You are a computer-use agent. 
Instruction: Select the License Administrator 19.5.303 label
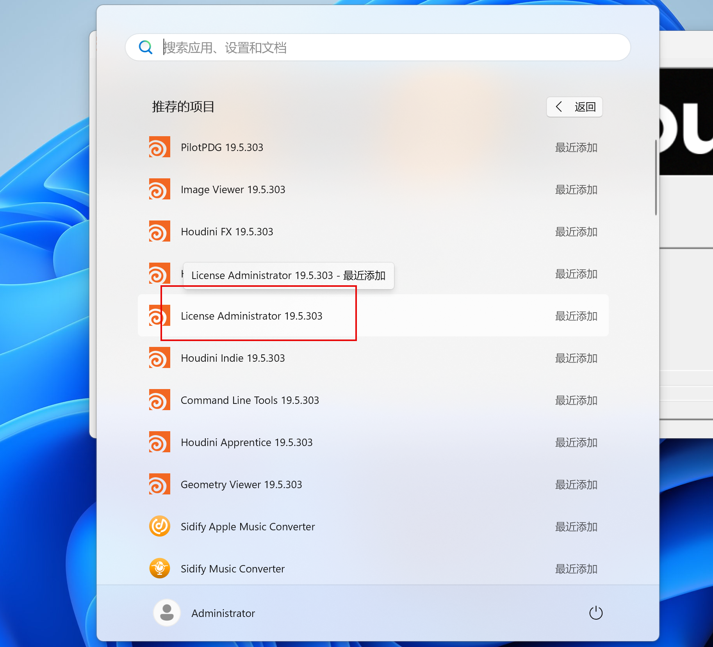251,316
